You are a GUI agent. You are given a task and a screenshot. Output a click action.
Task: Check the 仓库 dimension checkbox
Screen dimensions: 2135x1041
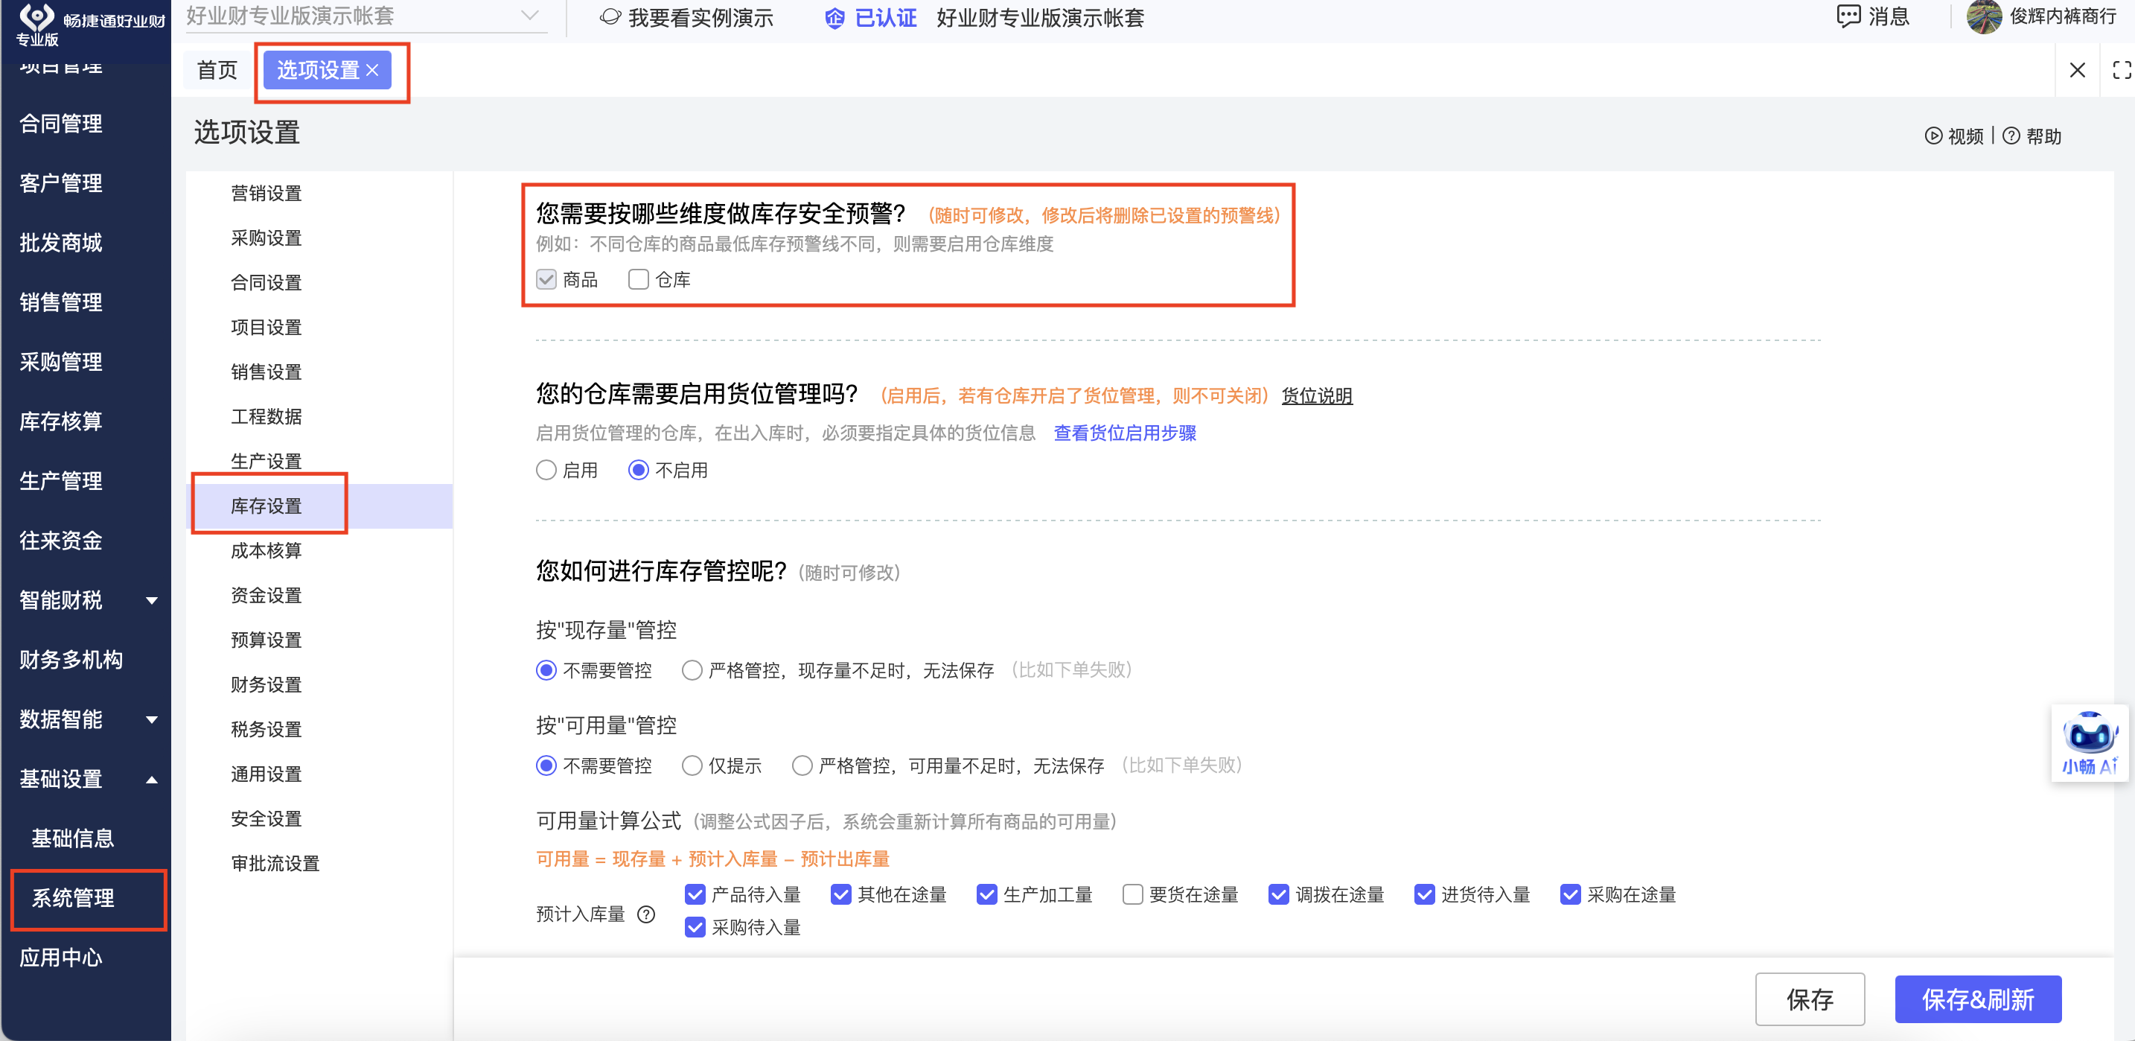638,279
